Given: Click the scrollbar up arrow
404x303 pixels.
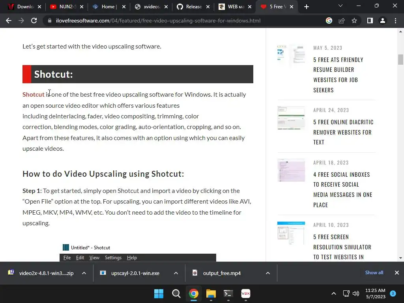Looking at the screenshot, I should (x=400, y=32).
